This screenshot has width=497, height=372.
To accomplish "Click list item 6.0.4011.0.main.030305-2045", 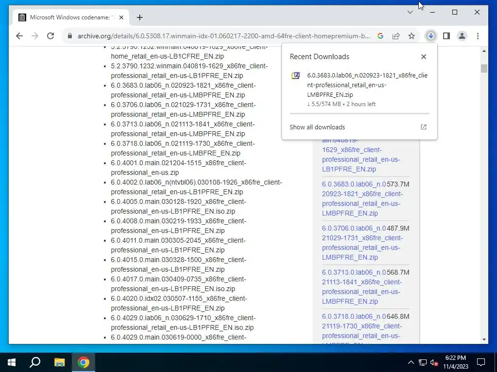I will tap(178, 245).
